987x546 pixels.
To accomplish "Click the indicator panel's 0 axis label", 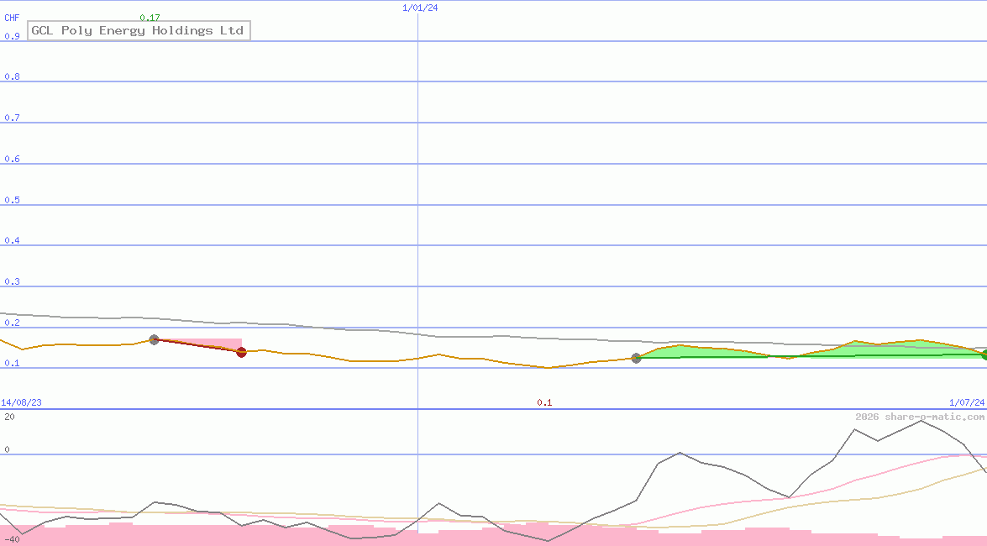I will pyautogui.click(x=7, y=449).
